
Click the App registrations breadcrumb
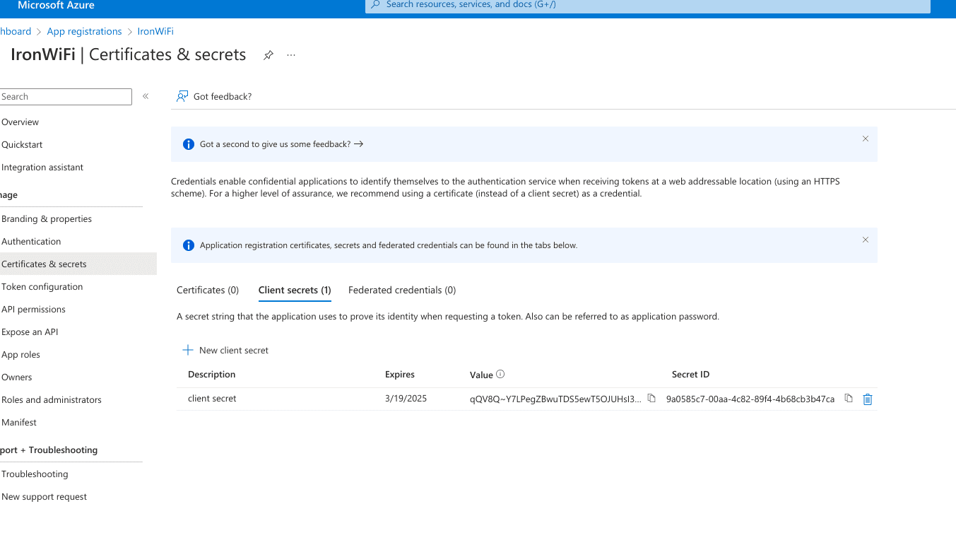click(x=84, y=32)
